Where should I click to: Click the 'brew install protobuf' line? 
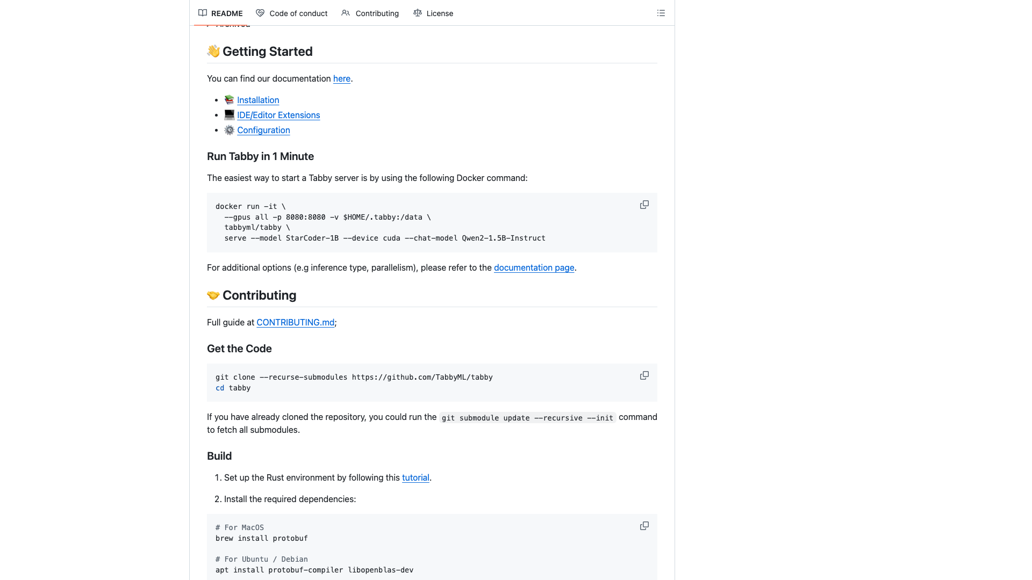point(262,538)
